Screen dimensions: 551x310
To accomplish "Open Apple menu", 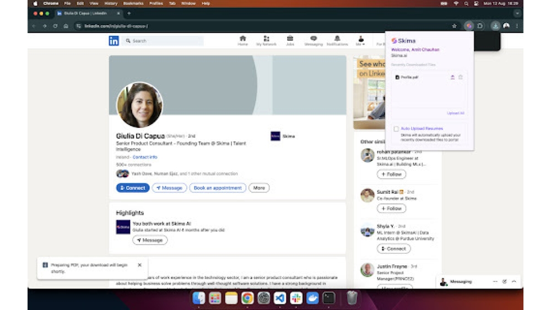I will point(35,3).
